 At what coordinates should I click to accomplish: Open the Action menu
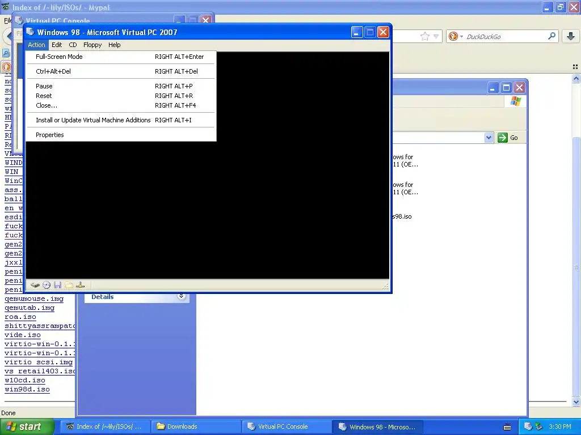[36, 45]
